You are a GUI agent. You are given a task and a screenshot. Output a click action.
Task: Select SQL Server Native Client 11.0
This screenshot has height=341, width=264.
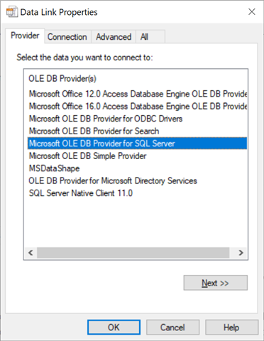coord(138,193)
